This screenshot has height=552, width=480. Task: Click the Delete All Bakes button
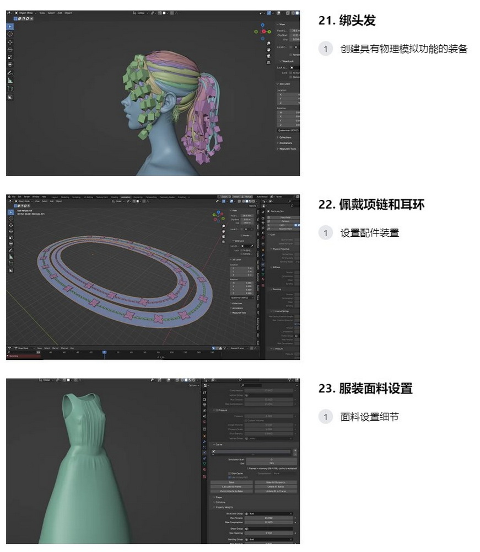click(276, 486)
